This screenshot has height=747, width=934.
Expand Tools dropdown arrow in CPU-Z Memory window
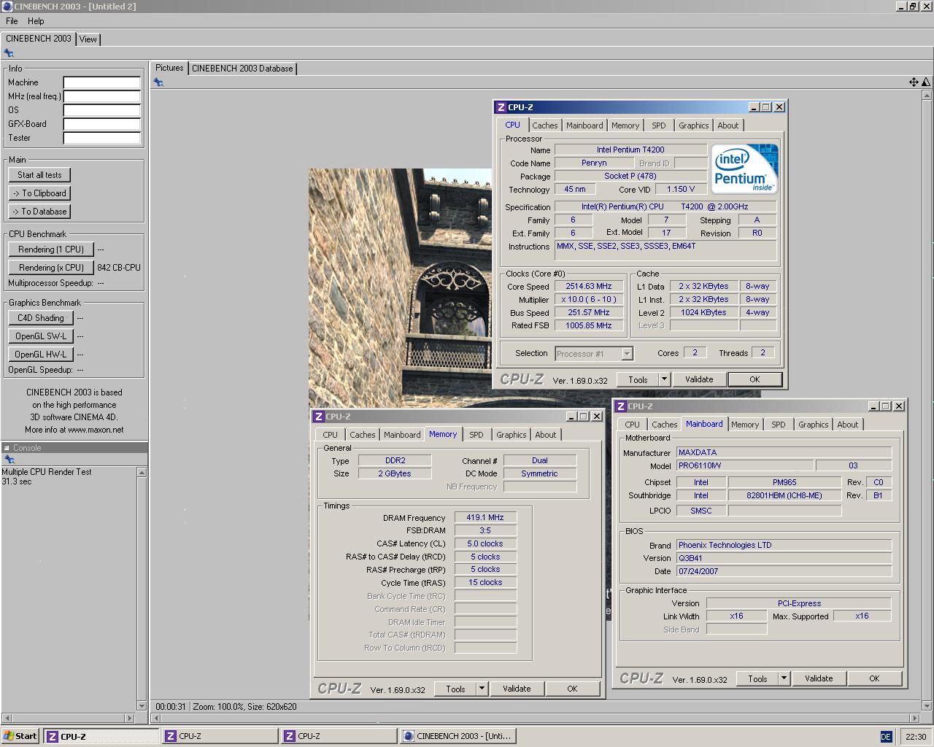[482, 689]
